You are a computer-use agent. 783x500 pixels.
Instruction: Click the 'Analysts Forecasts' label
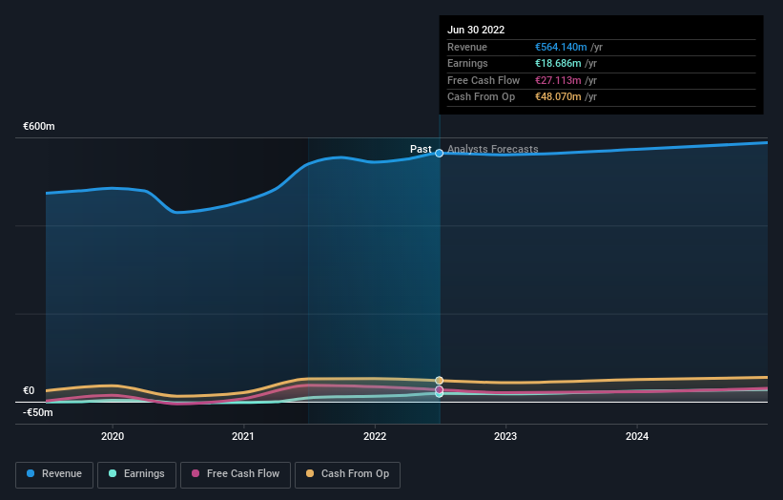493,149
